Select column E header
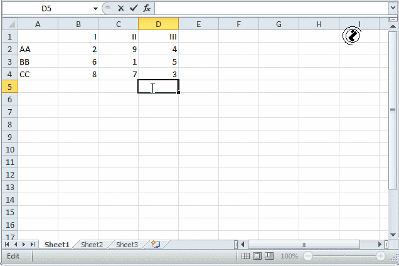 [198, 24]
